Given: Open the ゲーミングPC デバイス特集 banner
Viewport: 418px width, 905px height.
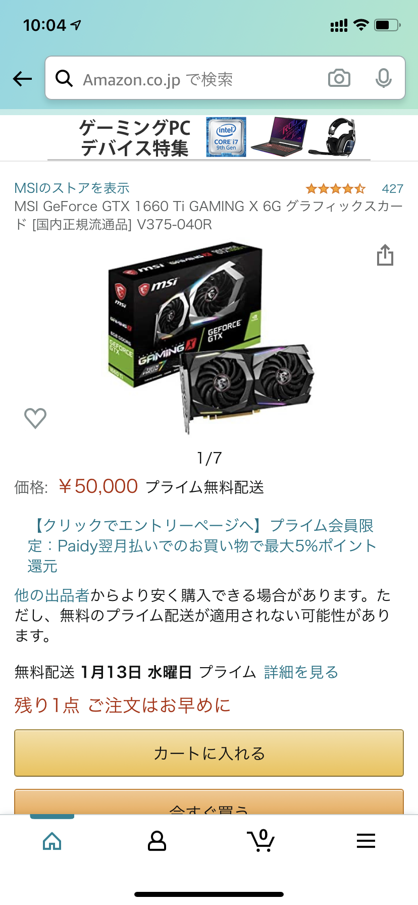Looking at the screenshot, I should [209, 137].
